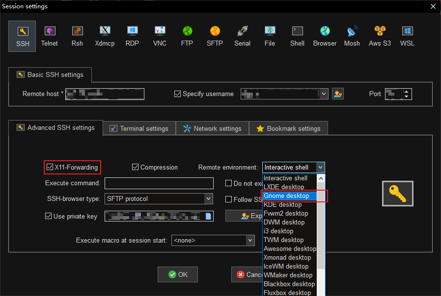Select the WSL session icon
Viewport: 441px width, 296px height.
point(407,36)
